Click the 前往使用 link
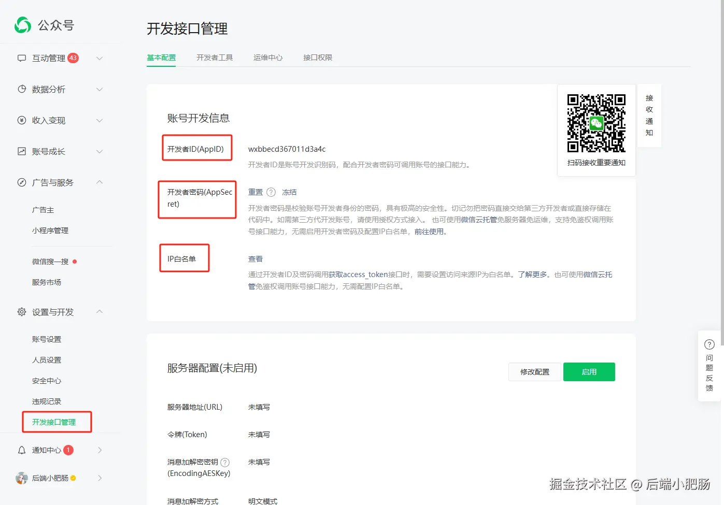 pyautogui.click(x=429, y=232)
